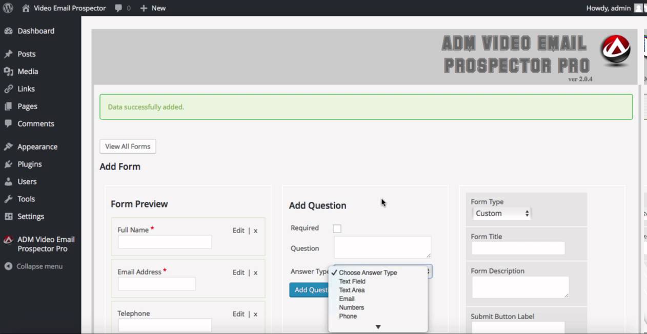Focus the Question text area
647x334 pixels.
382,247
